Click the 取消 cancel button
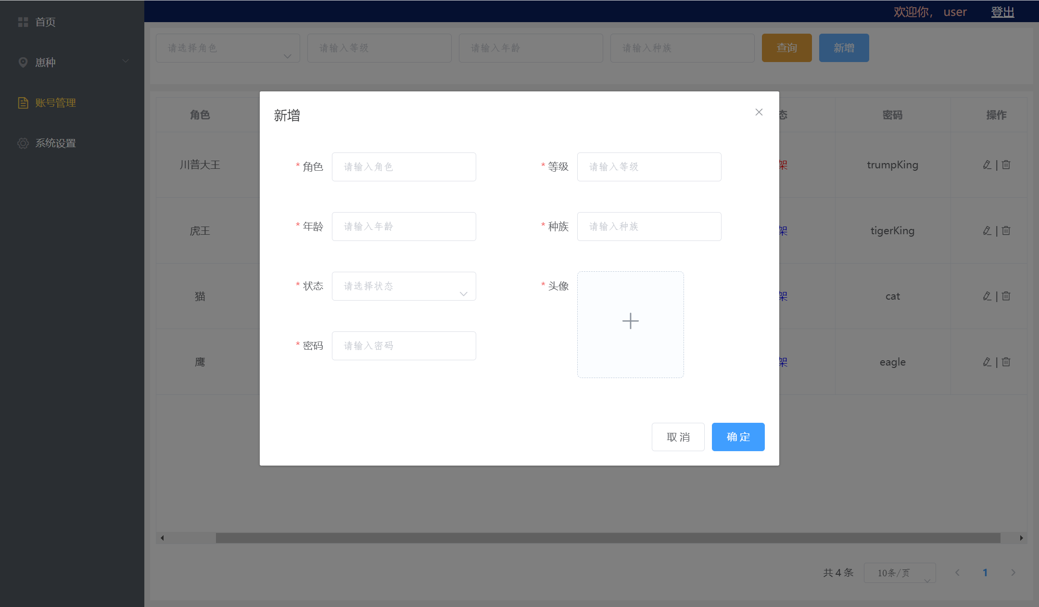Image resolution: width=1039 pixels, height=607 pixels. point(678,437)
